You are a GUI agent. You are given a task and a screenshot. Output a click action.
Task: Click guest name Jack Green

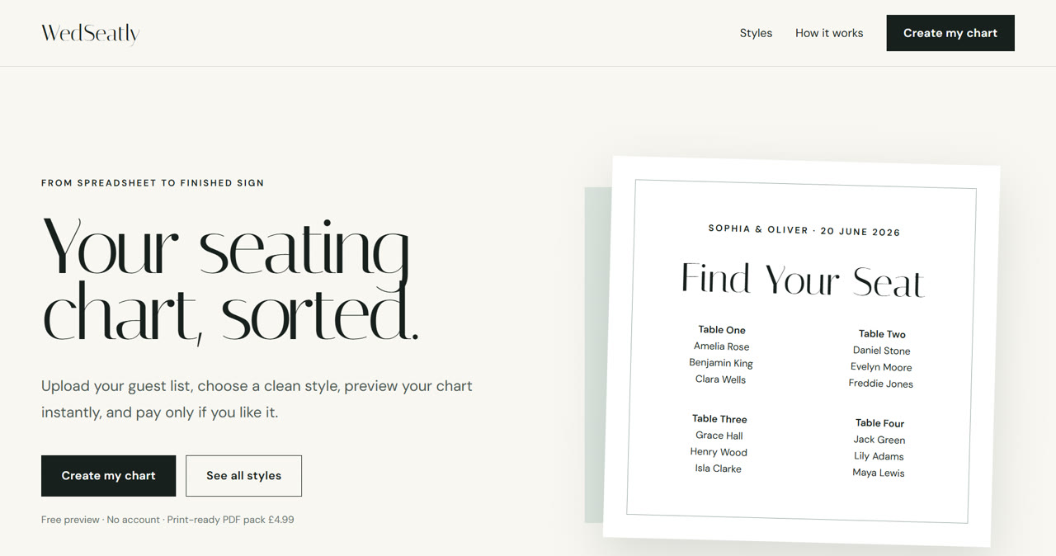879,440
